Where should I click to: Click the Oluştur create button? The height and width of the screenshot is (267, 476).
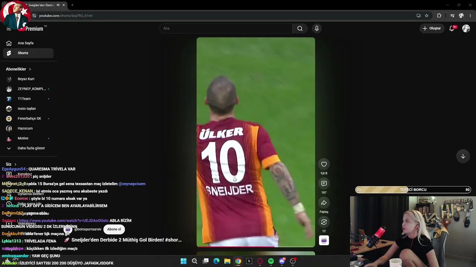point(431,28)
